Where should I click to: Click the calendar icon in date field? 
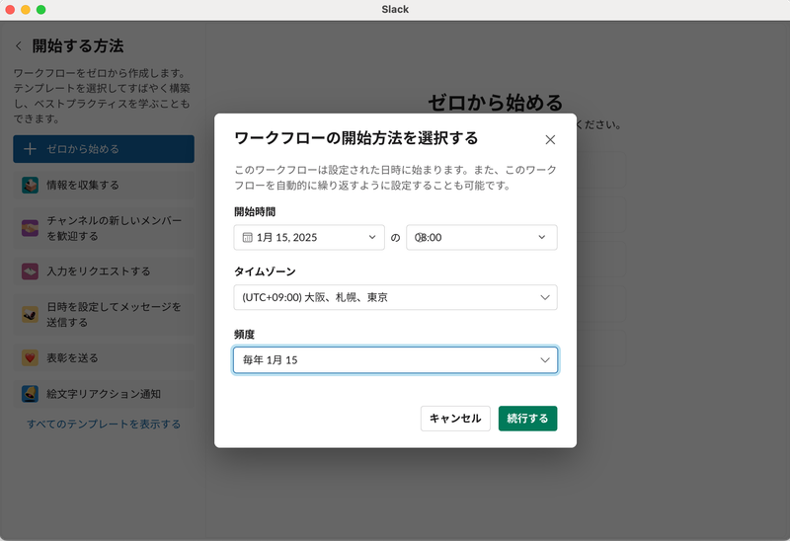248,237
